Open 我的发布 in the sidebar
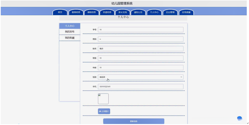The height and width of the screenshot is (125, 249). 70,32
